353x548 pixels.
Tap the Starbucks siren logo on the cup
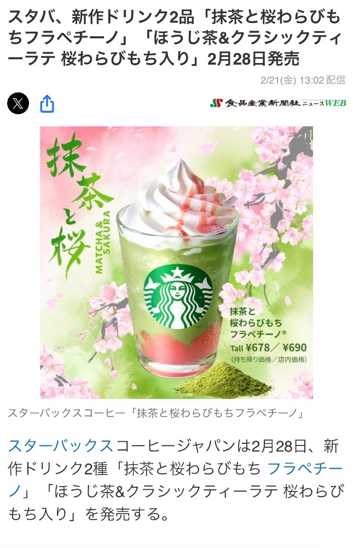[178, 296]
